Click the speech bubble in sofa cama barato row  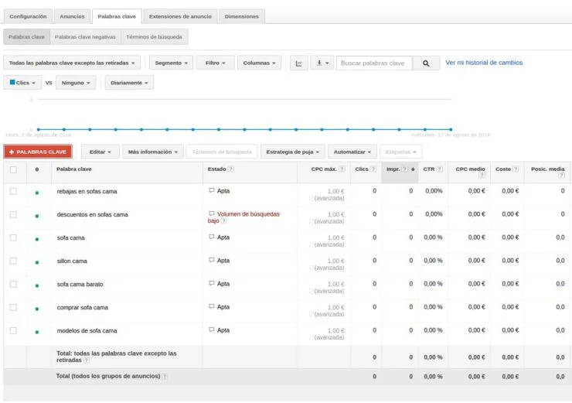tap(212, 283)
